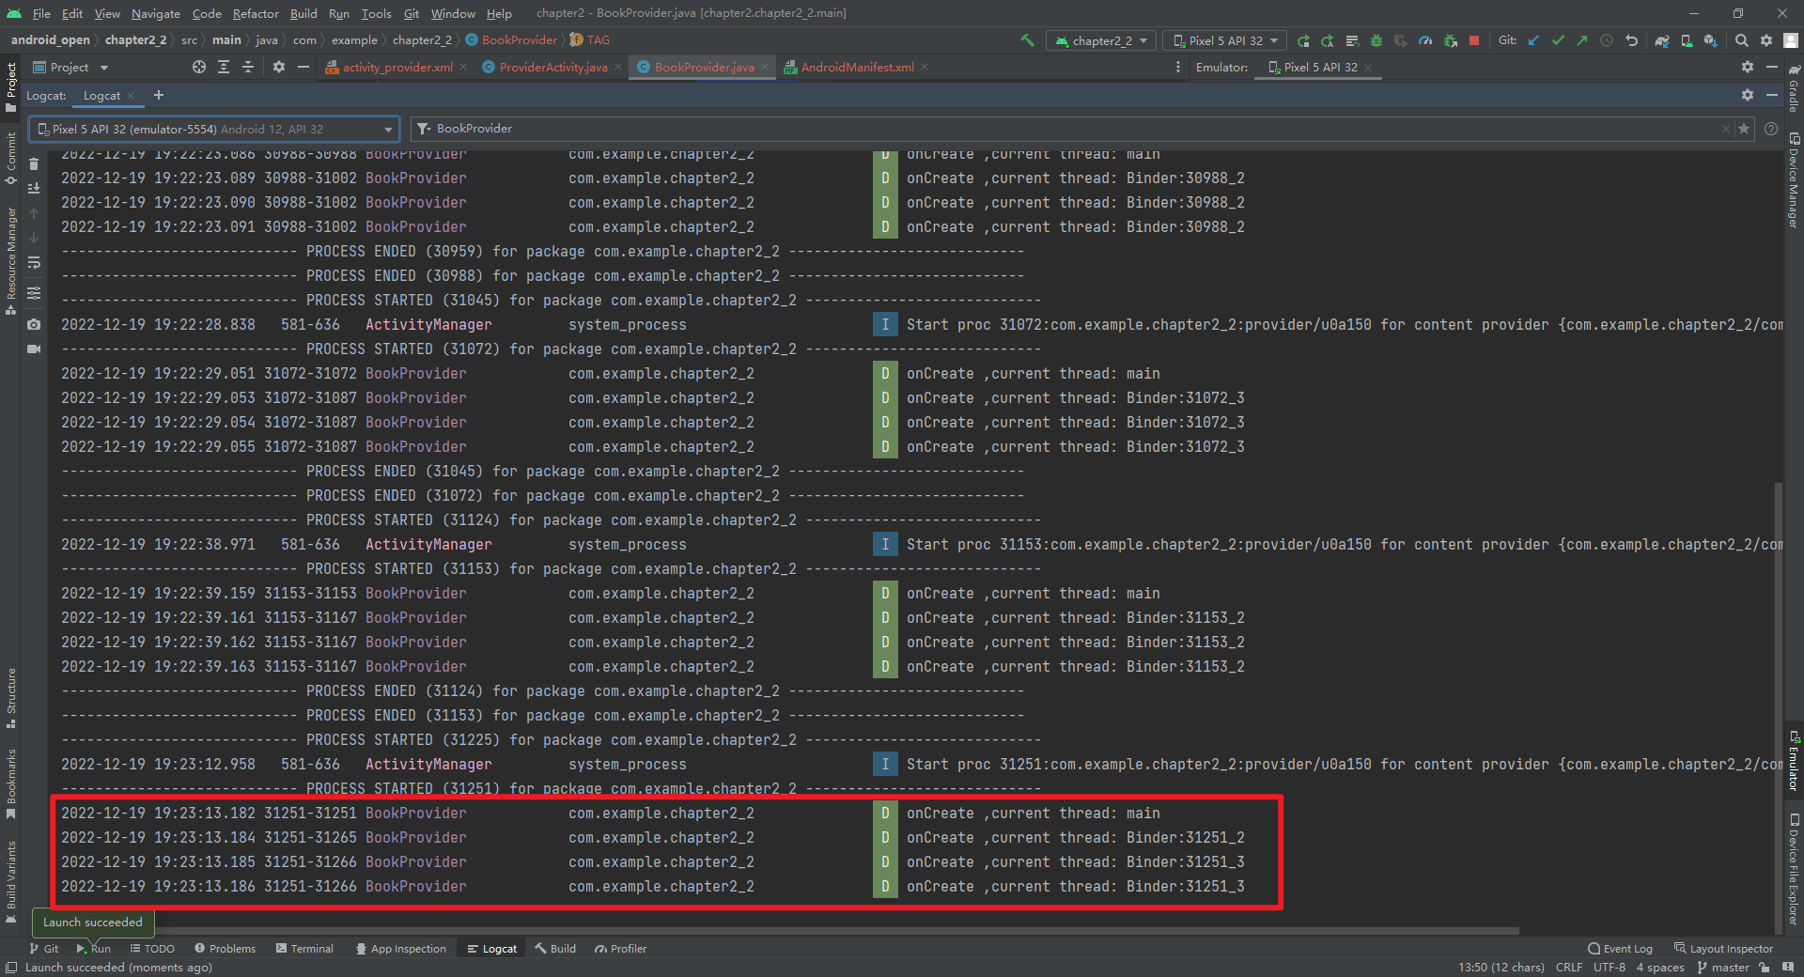Click Expand All in Project panel

click(x=224, y=67)
